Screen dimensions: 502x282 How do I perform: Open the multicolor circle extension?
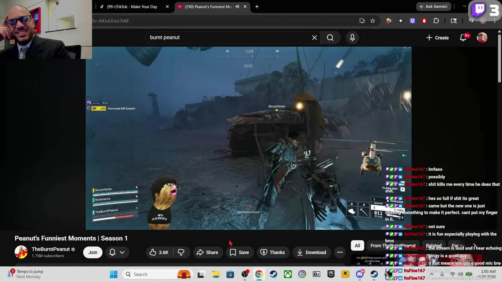tap(389, 21)
